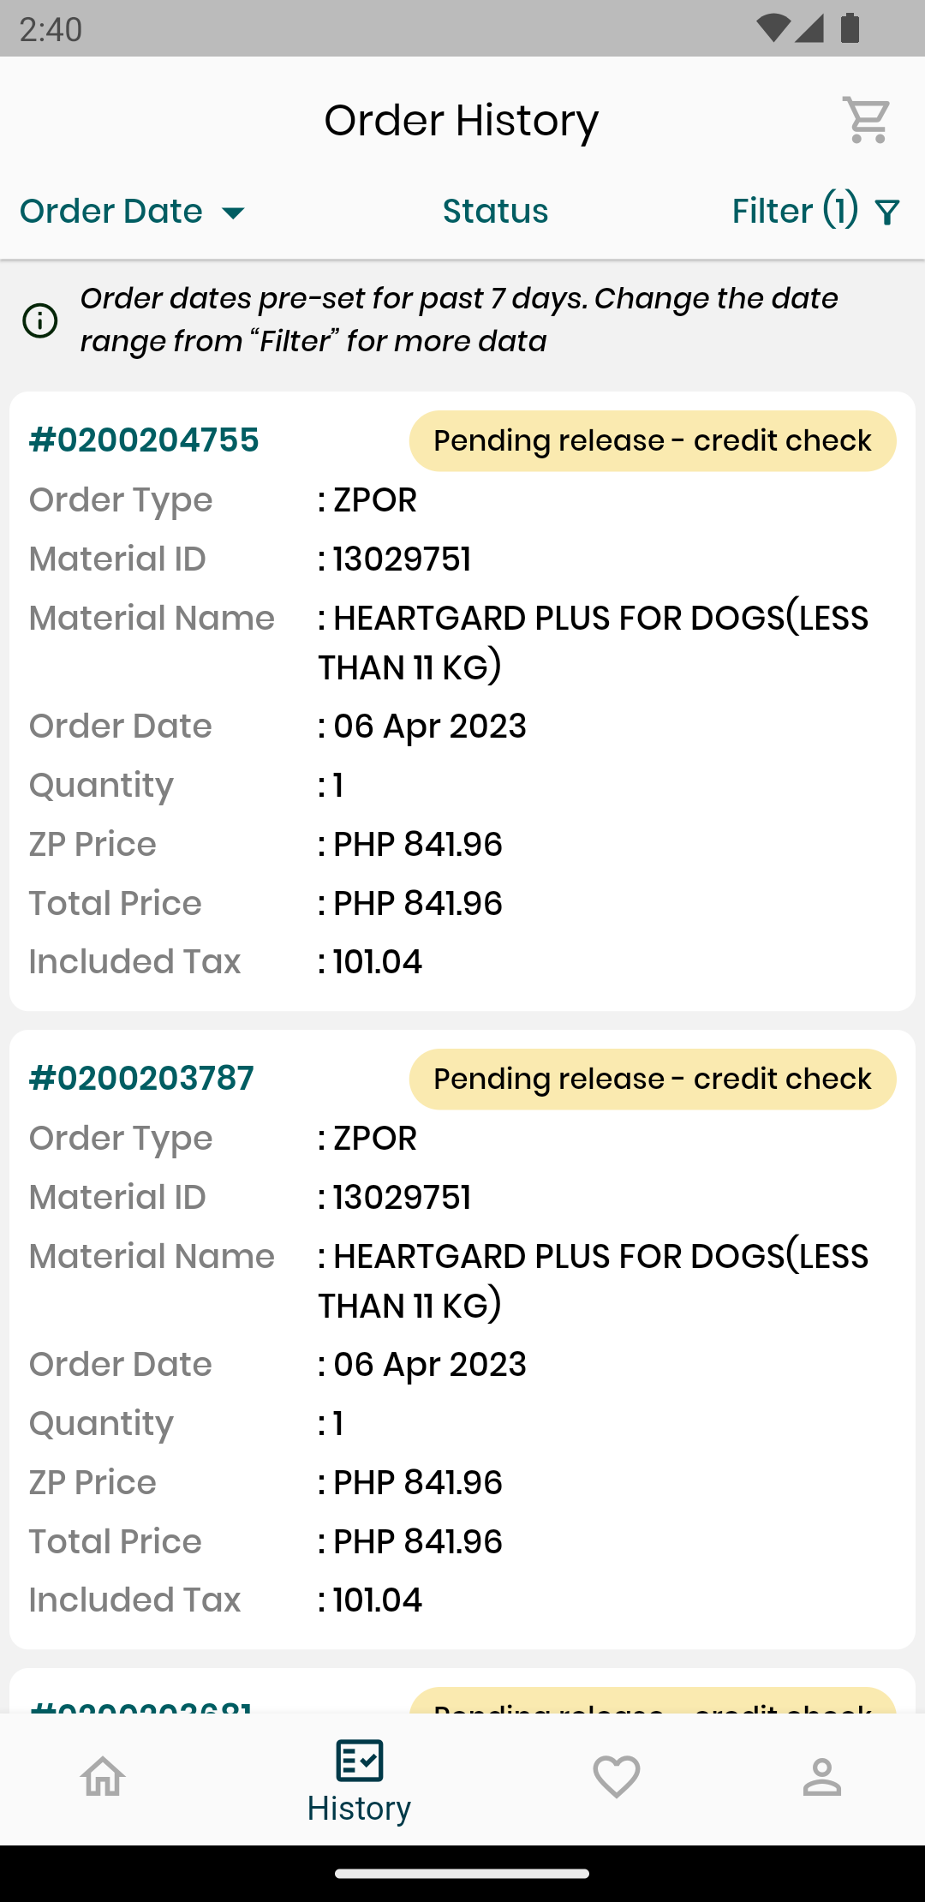Open the shopping cart icon

pyautogui.click(x=867, y=120)
